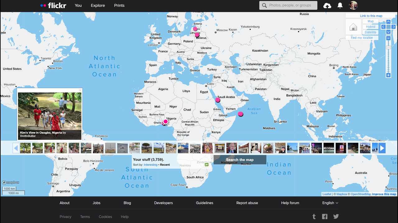This screenshot has height=223, width=398.
Task: Pan map right with arrow
Action: (x=393, y=27)
